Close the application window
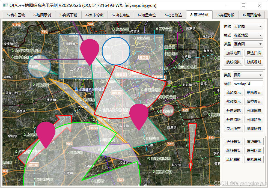 point(260,5)
